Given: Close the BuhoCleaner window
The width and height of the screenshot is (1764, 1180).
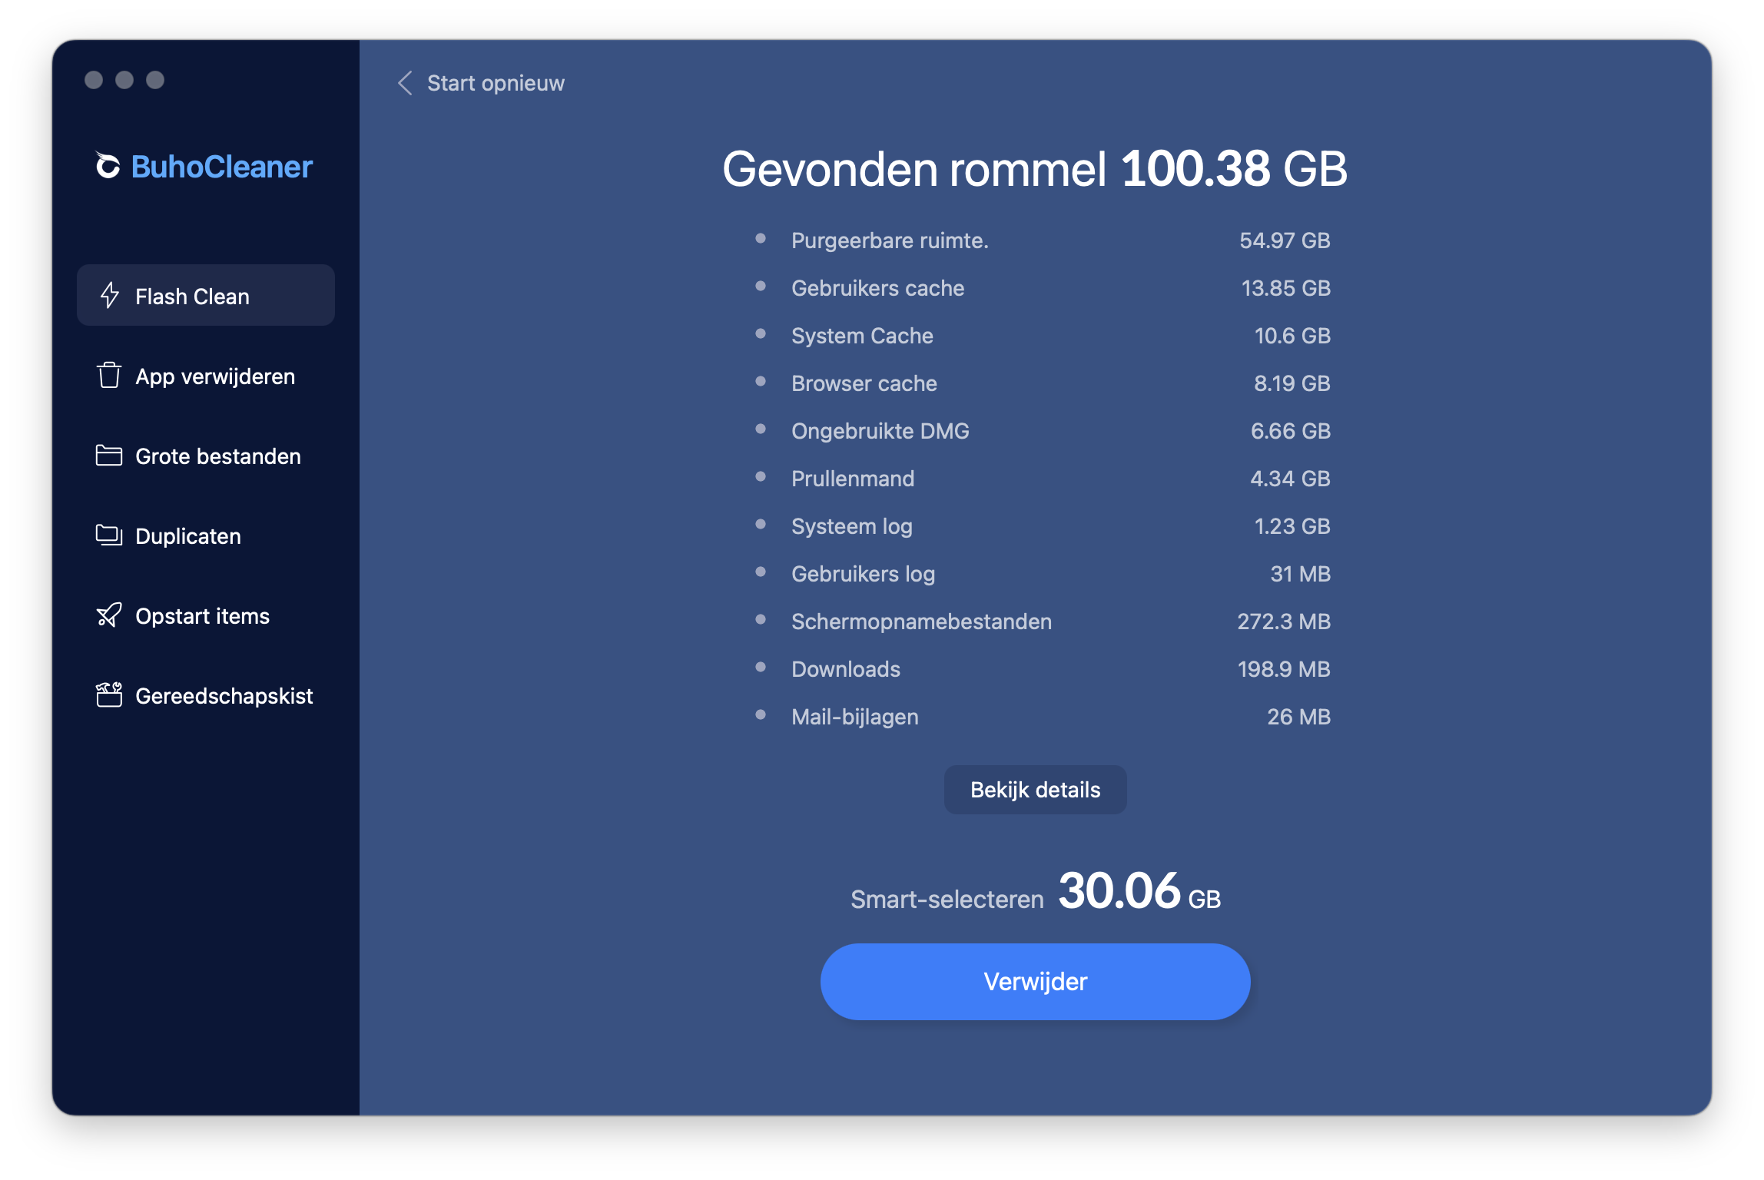Looking at the screenshot, I should click(94, 80).
